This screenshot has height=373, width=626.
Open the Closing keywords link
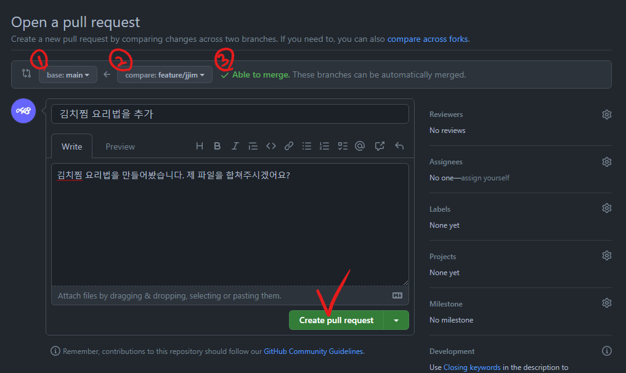[472, 367]
